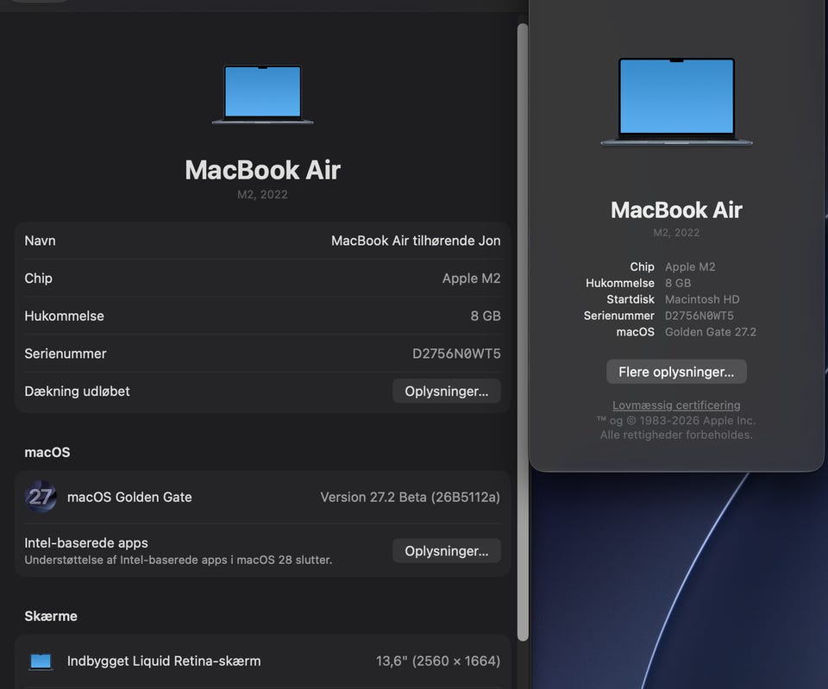Click the 'Indbygget Liquid Retina-skærm' label

pos(164,661)
